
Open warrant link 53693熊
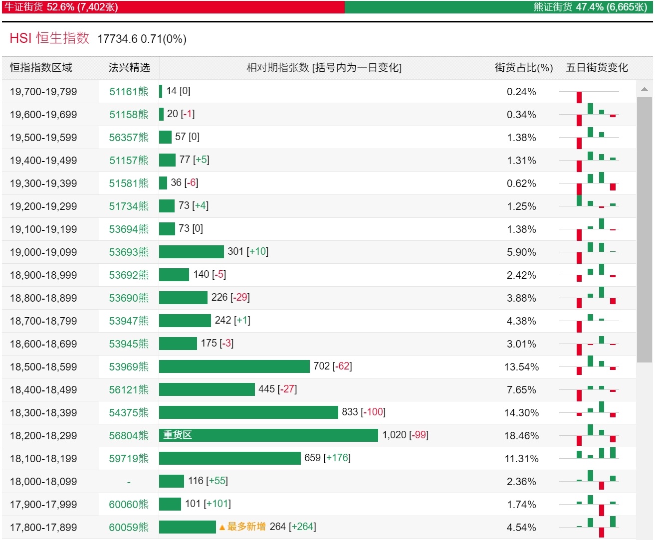point(129,252)
